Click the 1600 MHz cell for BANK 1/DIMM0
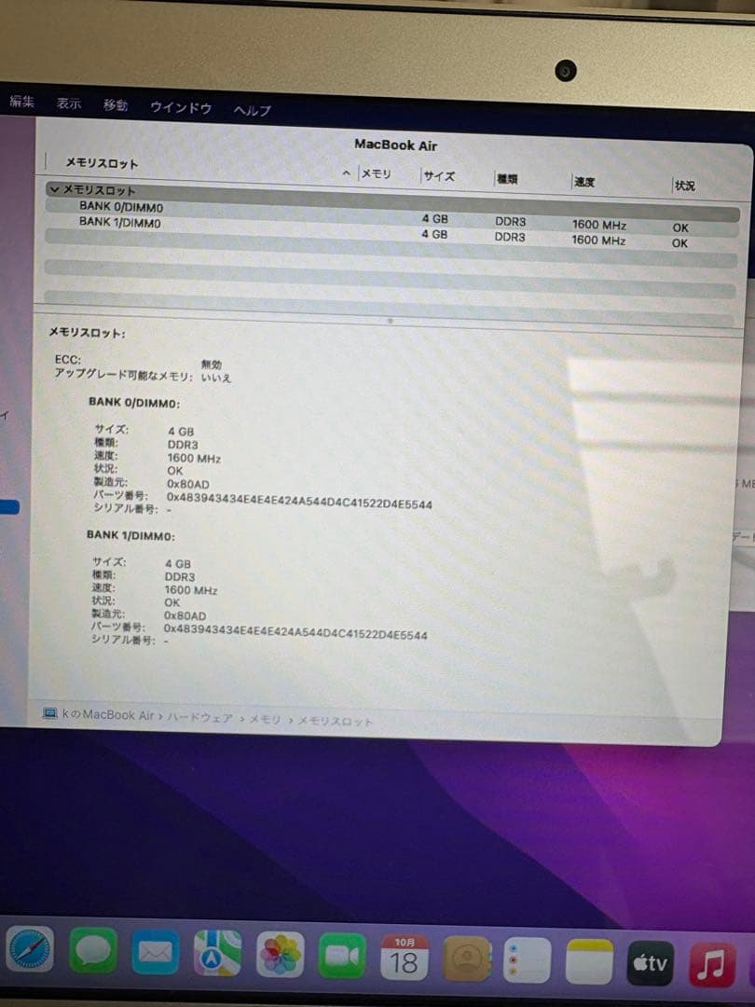Screen dimensions: 755x1007 598,241
